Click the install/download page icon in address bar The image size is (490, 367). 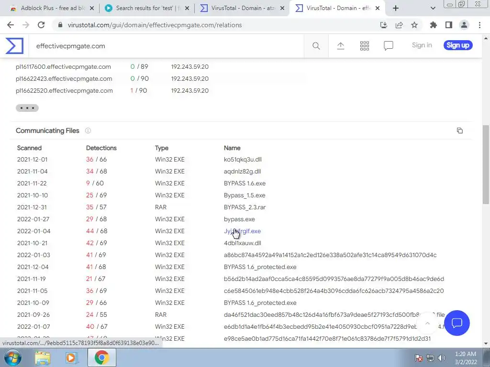tap(384, 25)
